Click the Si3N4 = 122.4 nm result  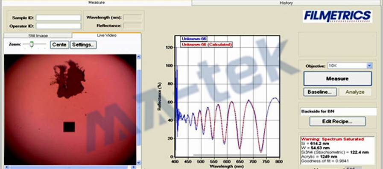tap(335, 152)
